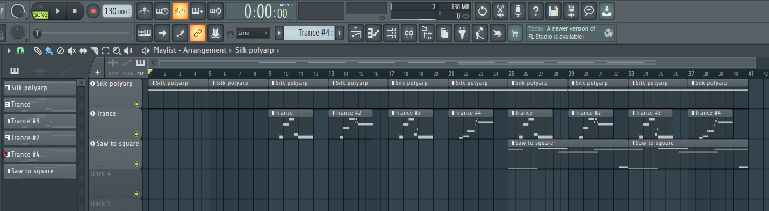The width and height of the screenshot is (769, 211).
Task: Open the project picker pages icon
Action: tap(444, 33)
